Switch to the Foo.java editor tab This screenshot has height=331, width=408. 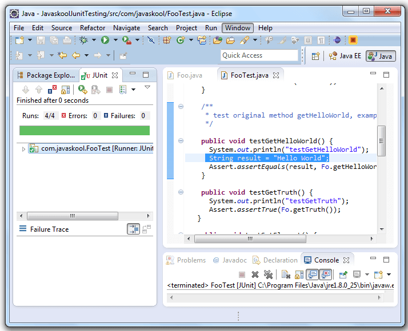coord(189,75)
